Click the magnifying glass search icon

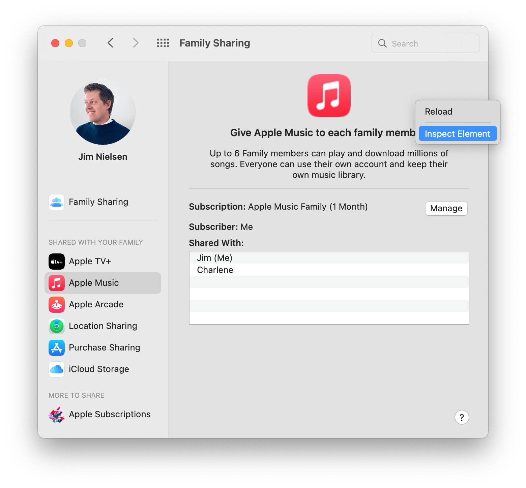click(382, 43)
